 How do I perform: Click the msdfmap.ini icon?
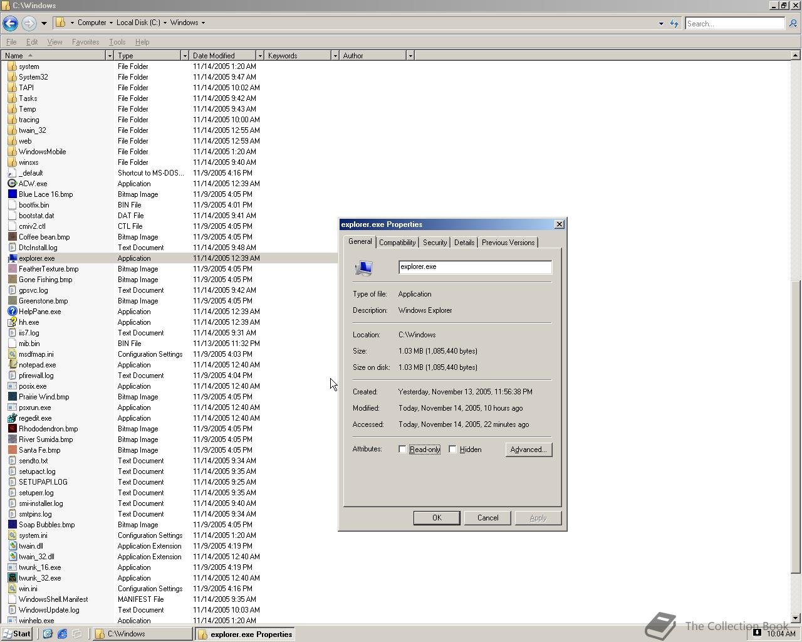(12, 354)
